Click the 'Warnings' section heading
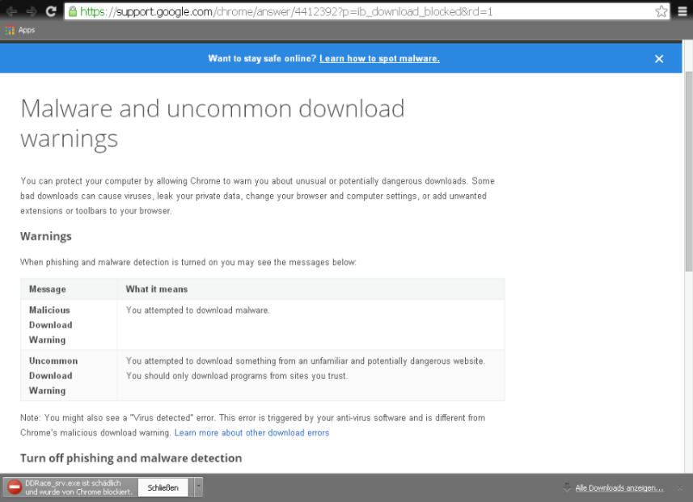 [x=46, y=236]
